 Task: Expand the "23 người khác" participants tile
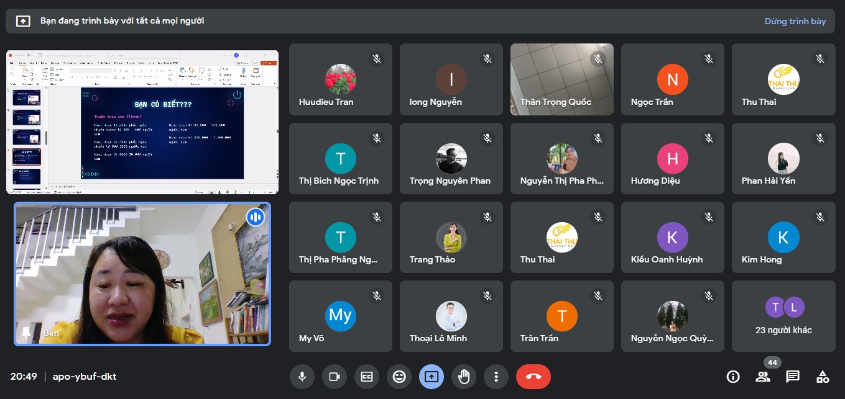coord(783,316)
